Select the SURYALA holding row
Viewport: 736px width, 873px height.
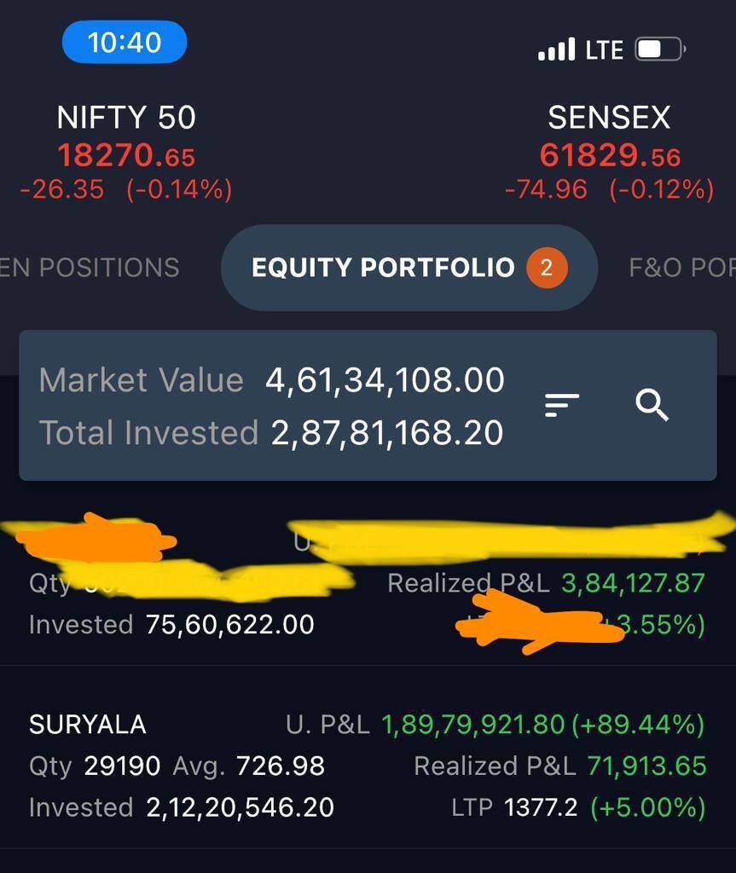click(x=88, y=725)
